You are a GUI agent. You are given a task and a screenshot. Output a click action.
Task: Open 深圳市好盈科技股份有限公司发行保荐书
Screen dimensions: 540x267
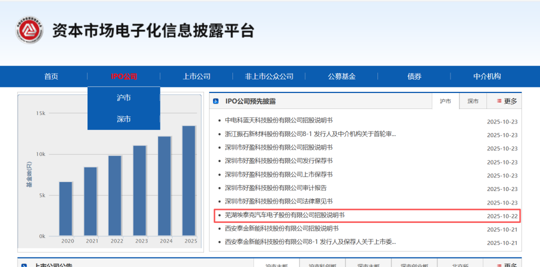[278, 160]
